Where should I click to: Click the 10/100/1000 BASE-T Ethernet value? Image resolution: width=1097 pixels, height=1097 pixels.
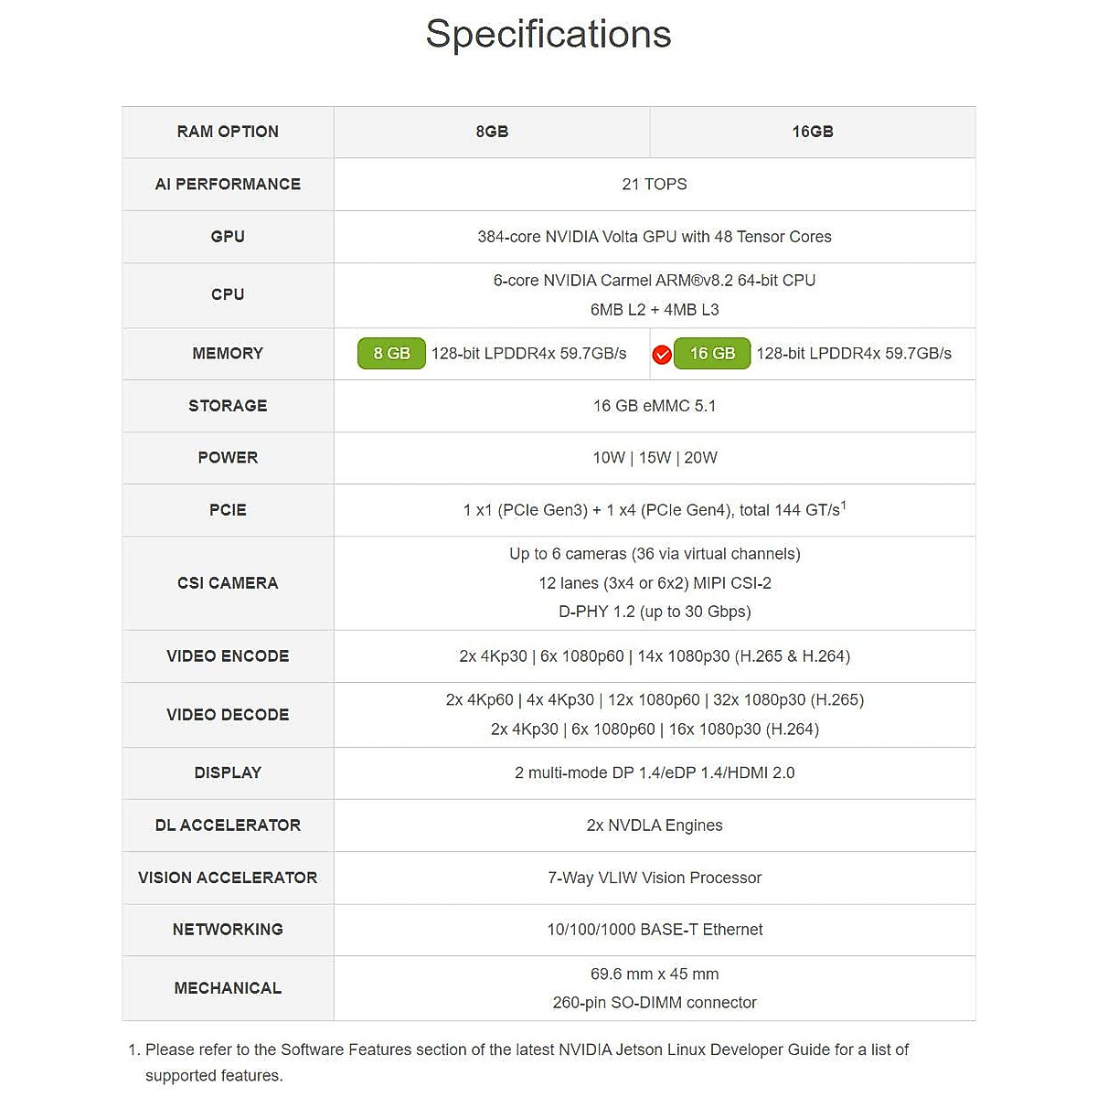tap(655, 930)
